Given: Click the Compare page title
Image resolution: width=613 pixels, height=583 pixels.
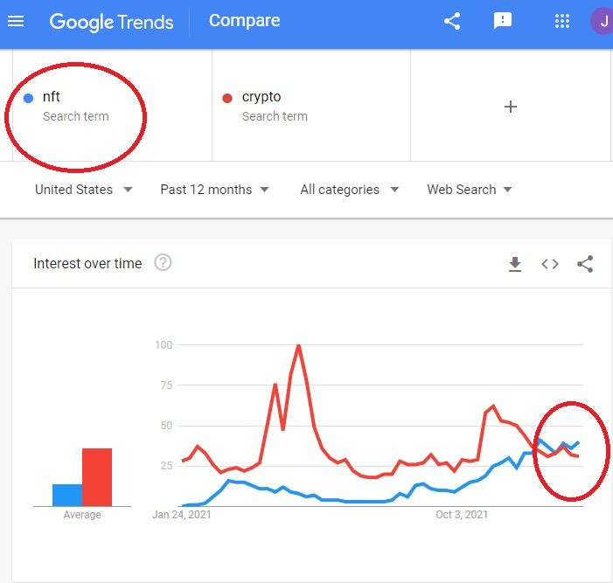Looking at the screenshot, I should 244,20.
